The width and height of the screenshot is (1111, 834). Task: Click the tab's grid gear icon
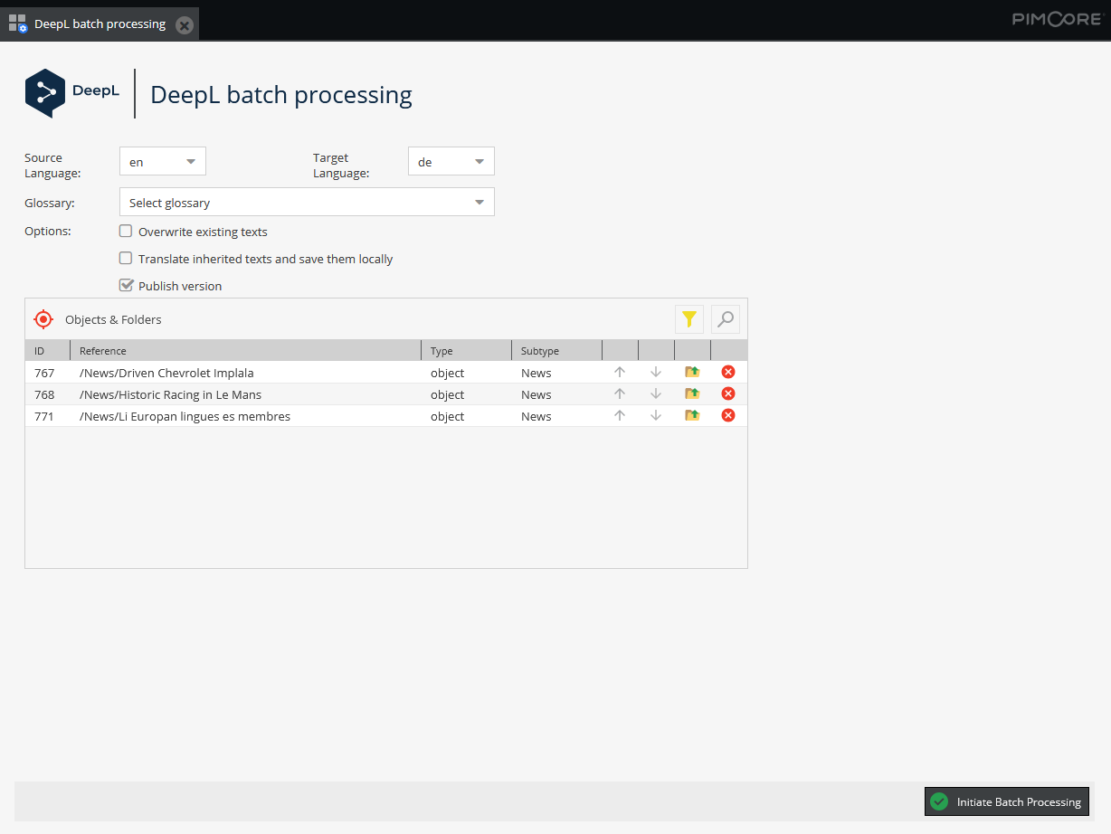click(18, 24)
